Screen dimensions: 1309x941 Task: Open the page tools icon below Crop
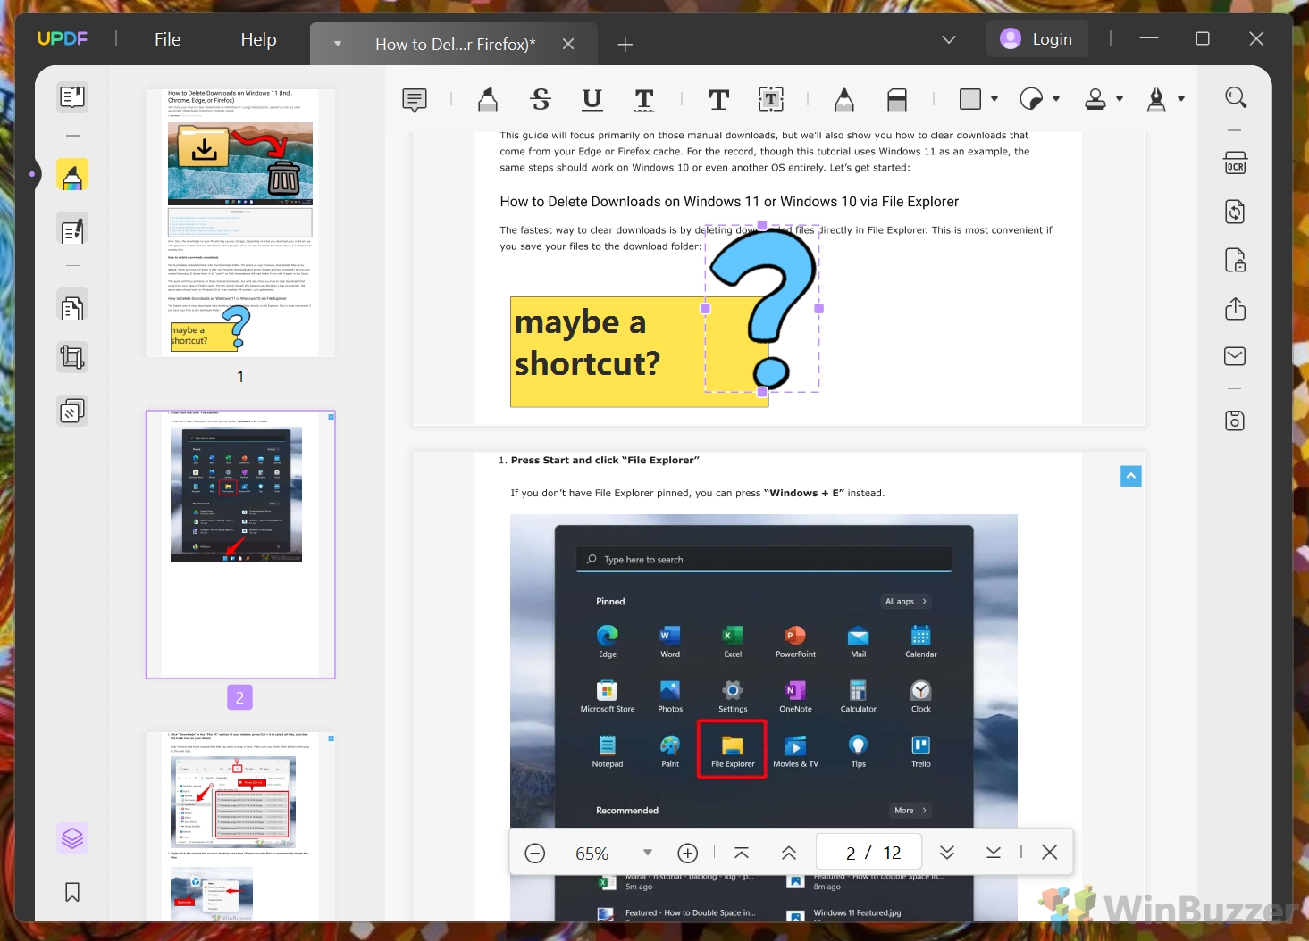tap(72, 411)
